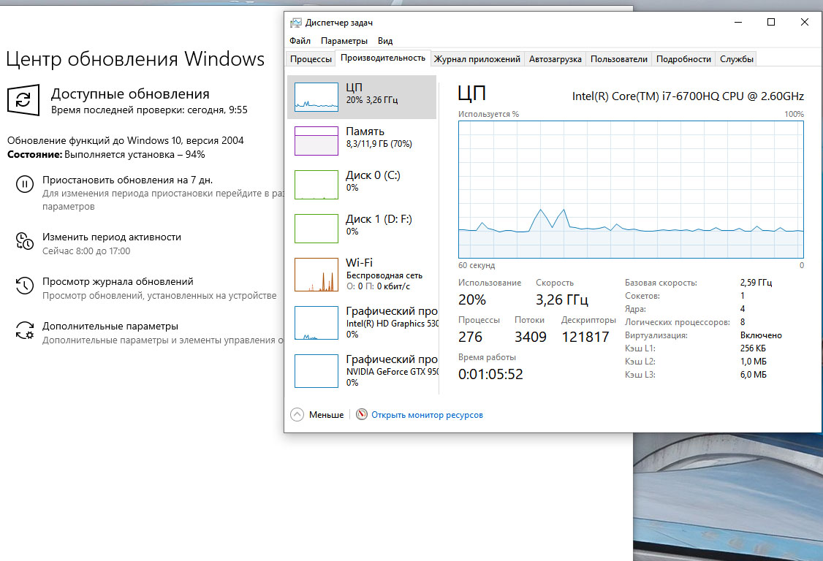823x561 pixels.
Task: Click the handles count 121817
Action: click(585, 337)
